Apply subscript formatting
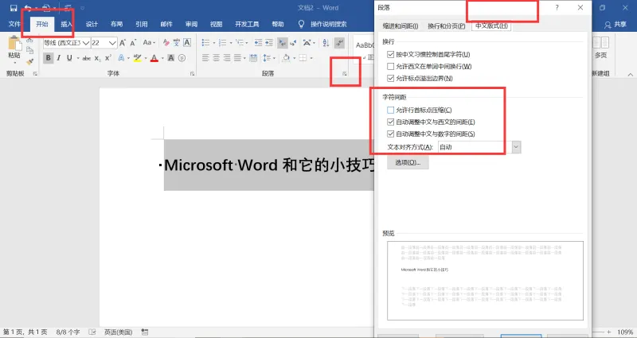Viewport: 637px width, 338px height. point(97,58)
